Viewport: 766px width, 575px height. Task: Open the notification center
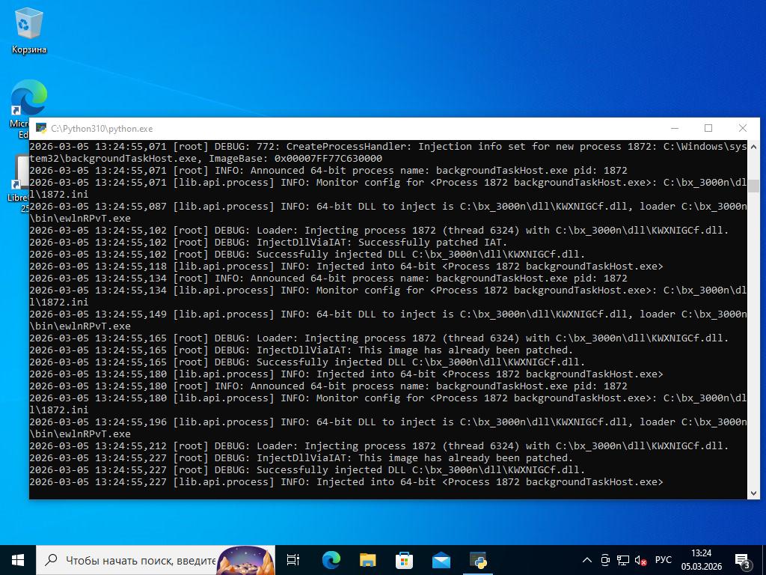[743, 559]
